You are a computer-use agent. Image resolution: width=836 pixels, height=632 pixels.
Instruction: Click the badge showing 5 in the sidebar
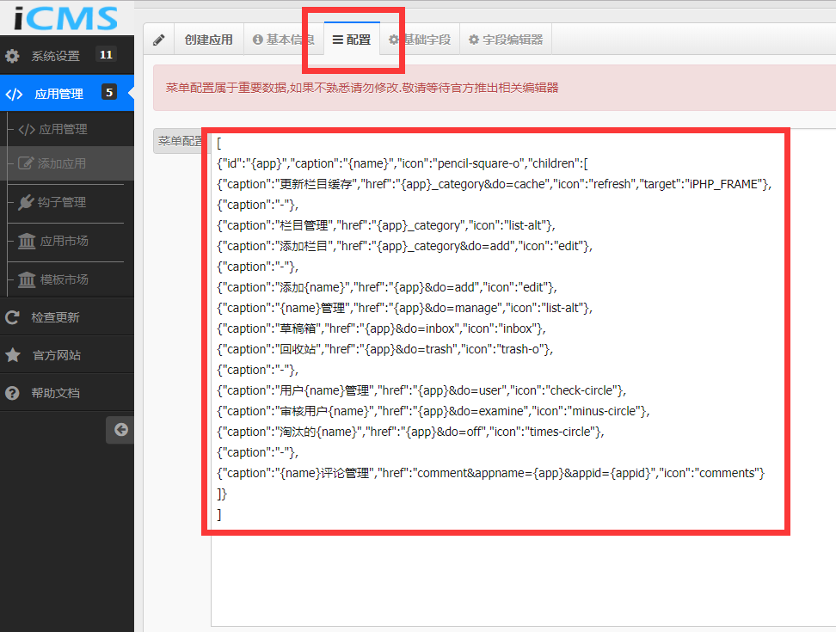[109, 92]
